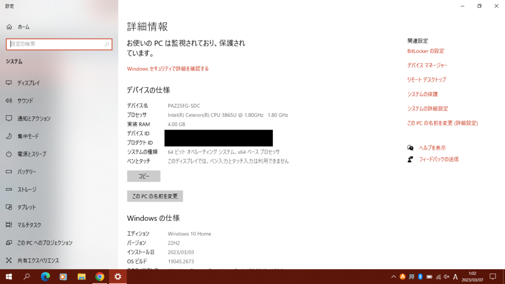Click the 設定の検索 search box
Image resolution: width=505 pixels, height=284 pixels.
tap(58, 44)
